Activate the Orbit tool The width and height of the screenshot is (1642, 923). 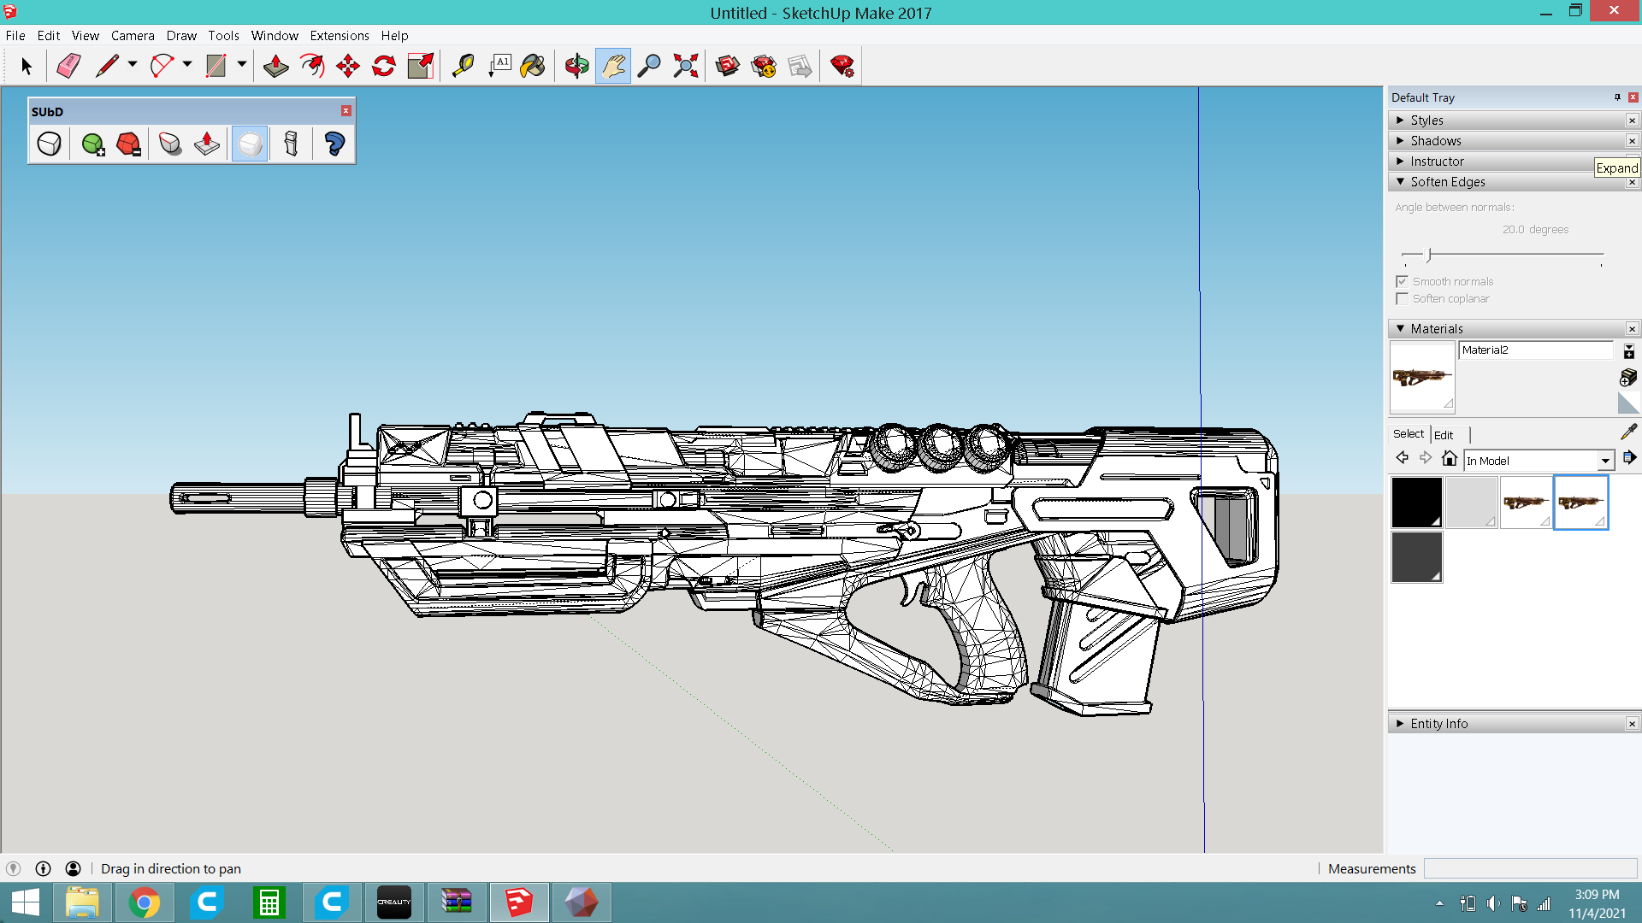point(576,66)
